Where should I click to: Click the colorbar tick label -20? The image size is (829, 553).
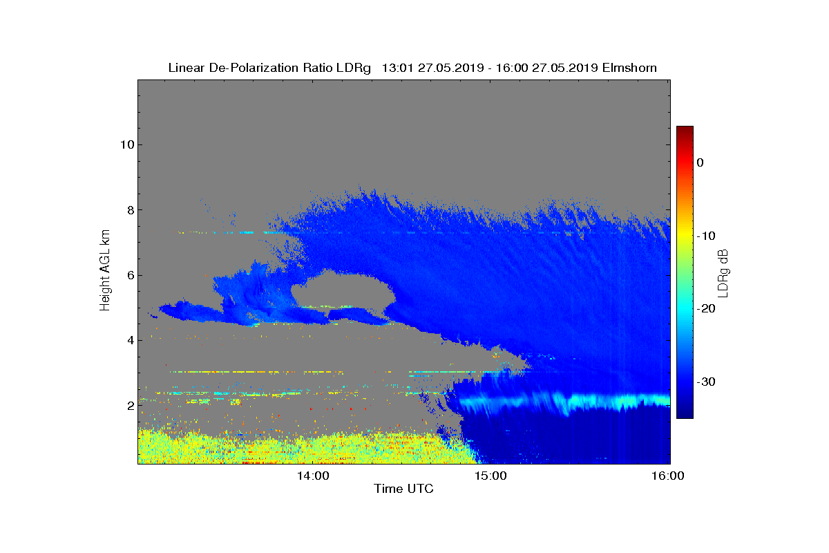pos(706,308)
